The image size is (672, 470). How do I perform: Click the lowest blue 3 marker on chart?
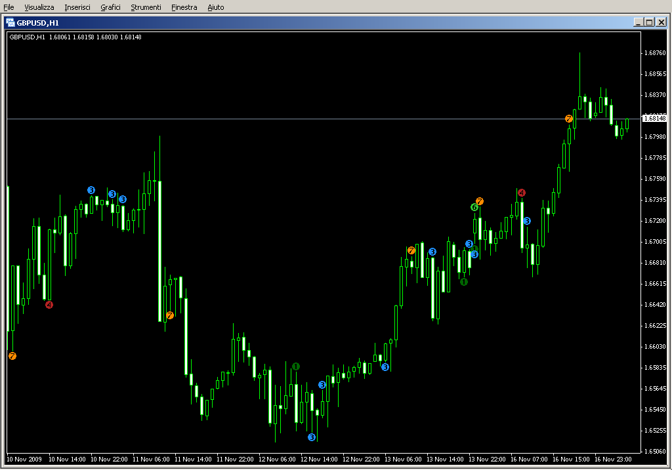point(312,437)
